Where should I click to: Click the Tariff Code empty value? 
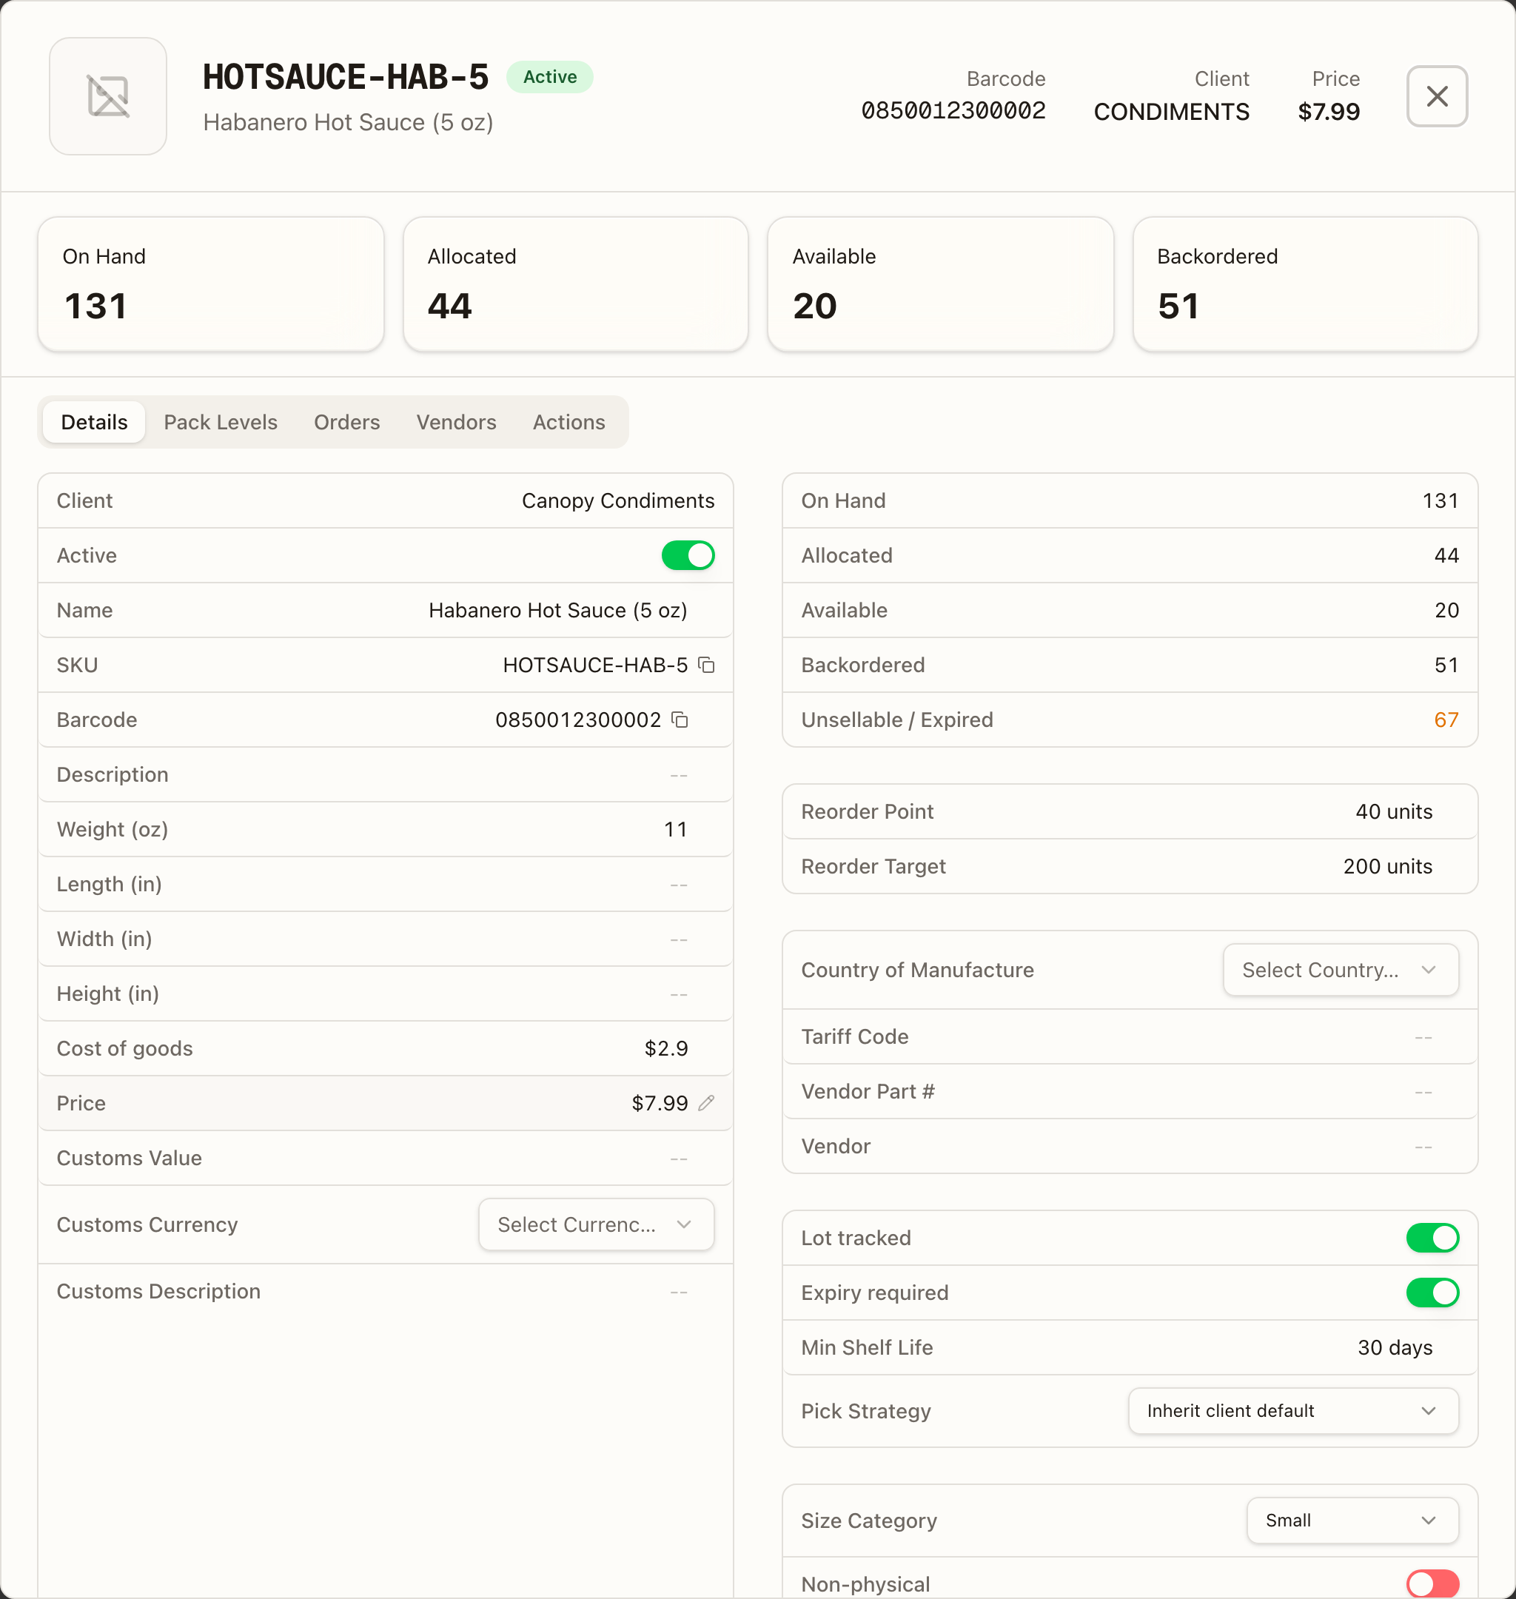point(1423,1036)
